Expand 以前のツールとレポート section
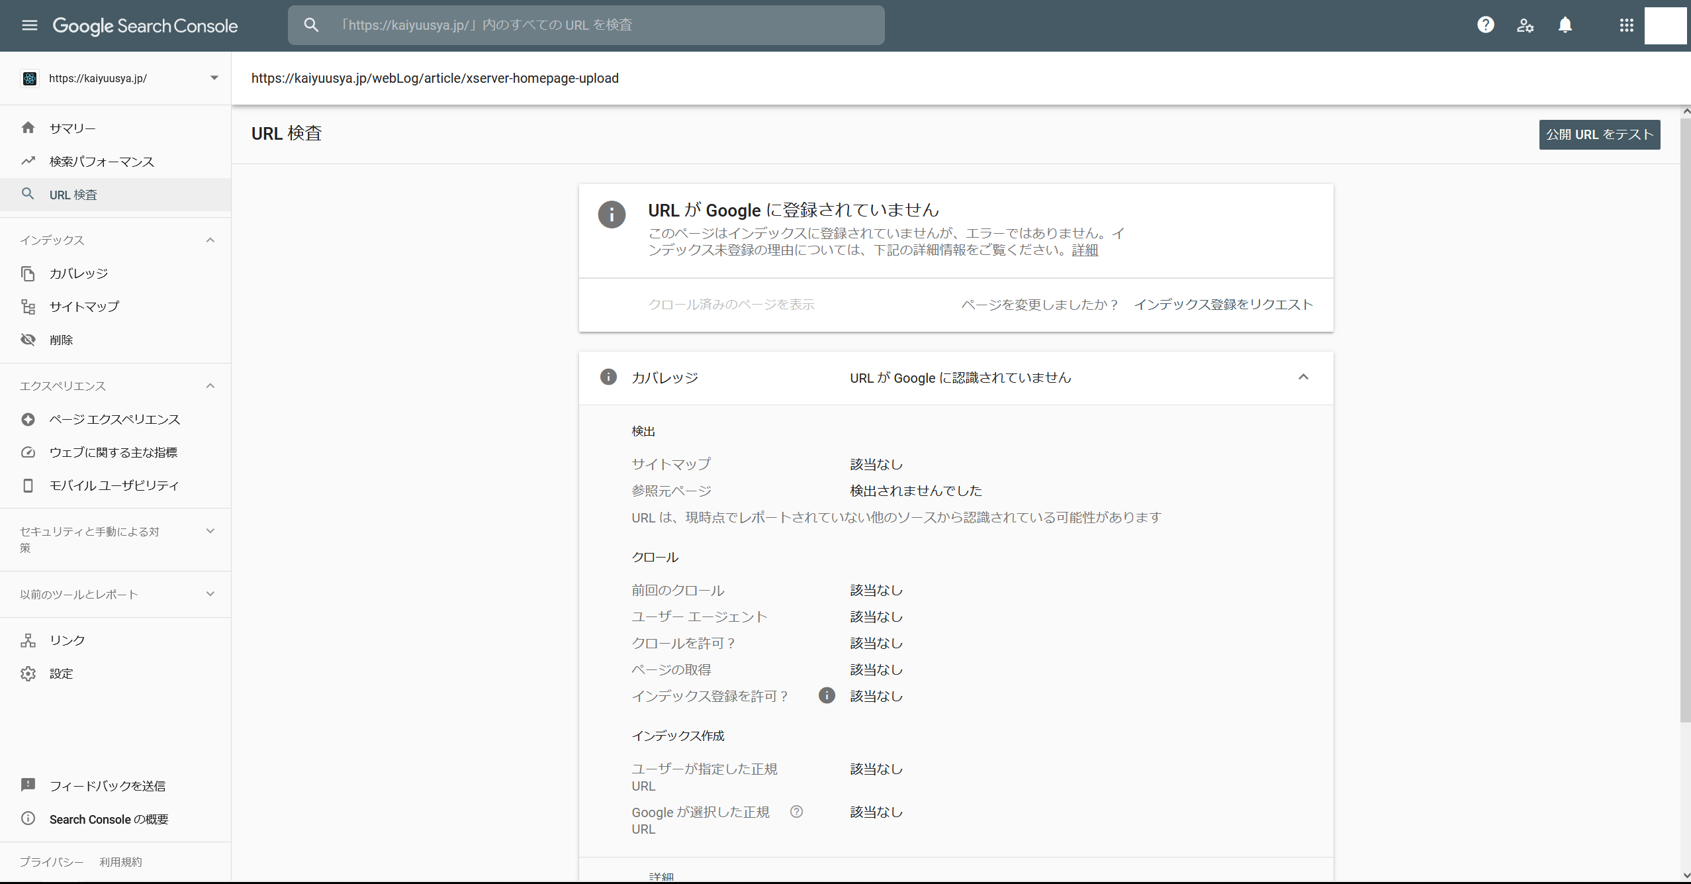 [x=210, y=594]
